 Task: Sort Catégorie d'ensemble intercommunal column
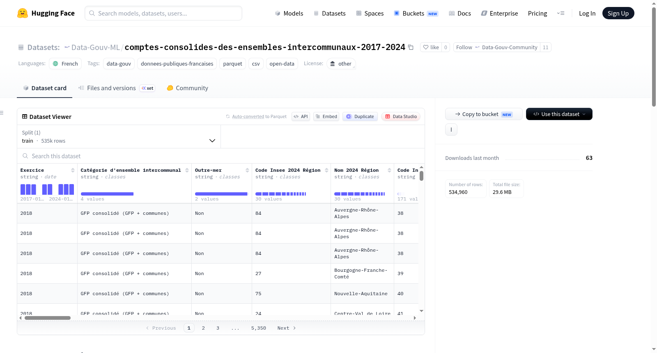click(x=187, y=170)
